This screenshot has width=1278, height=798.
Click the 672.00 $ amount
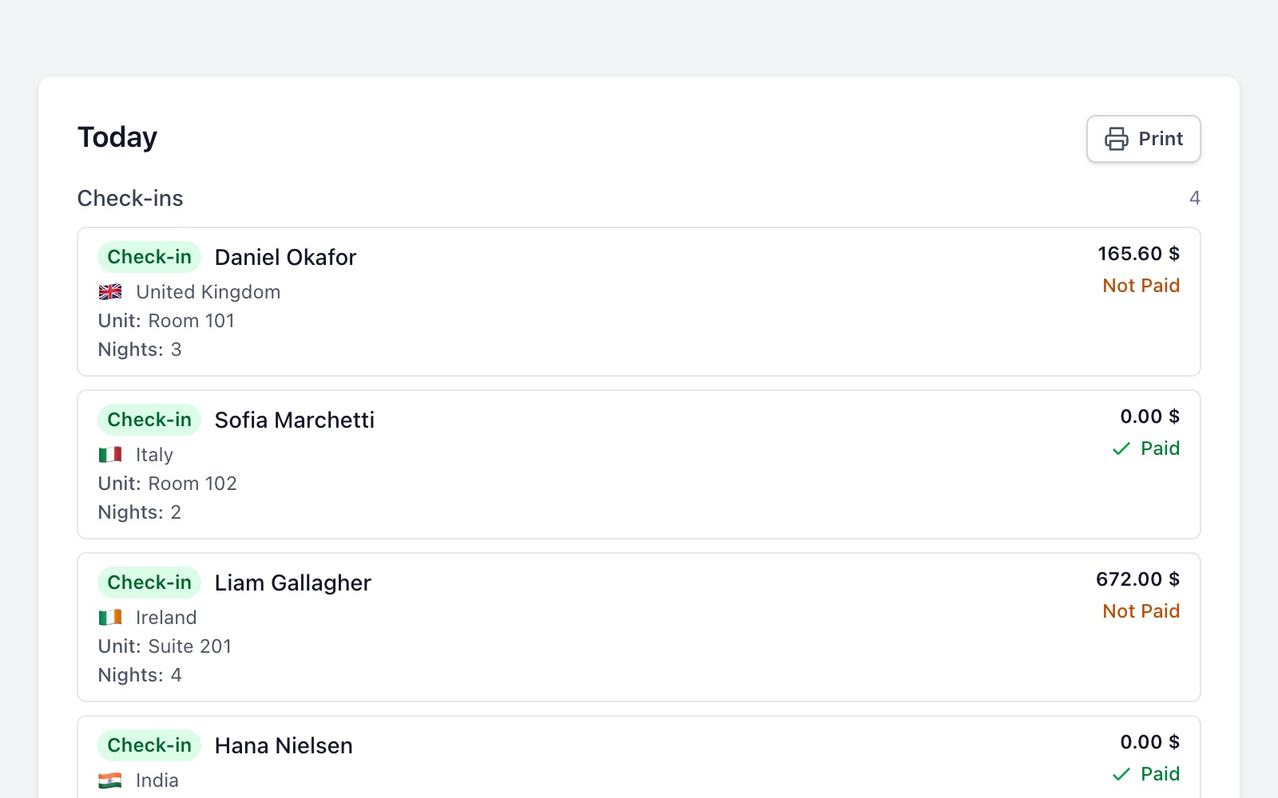point(1137,579)
